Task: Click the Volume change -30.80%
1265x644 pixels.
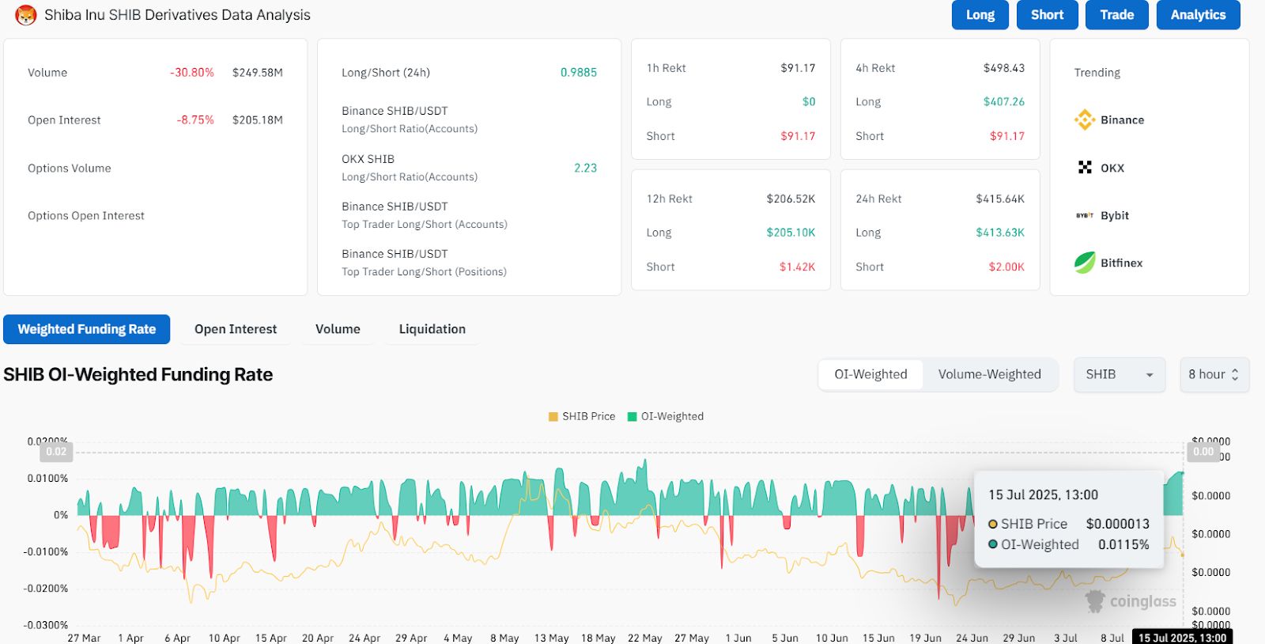Action: tap(192, 72)
